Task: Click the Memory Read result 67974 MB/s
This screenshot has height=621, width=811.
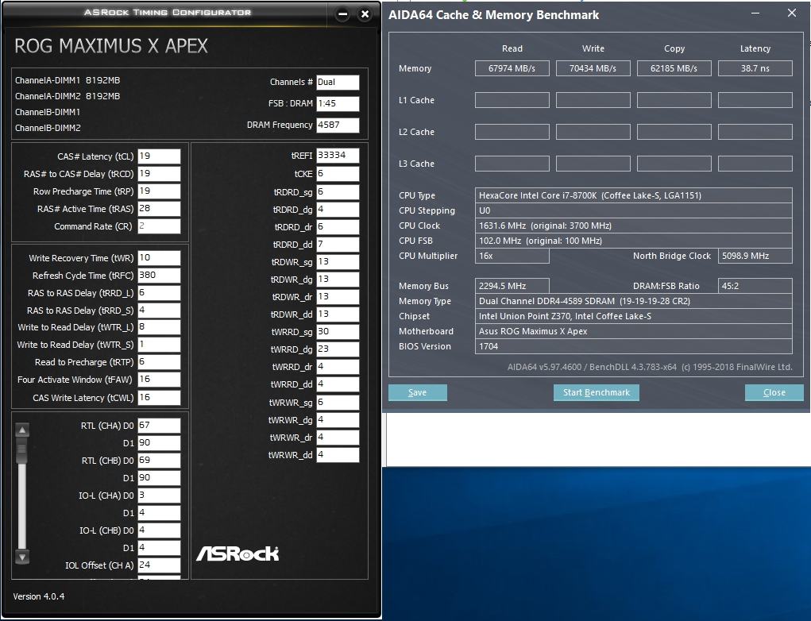Action: click(x=512, y=68)
